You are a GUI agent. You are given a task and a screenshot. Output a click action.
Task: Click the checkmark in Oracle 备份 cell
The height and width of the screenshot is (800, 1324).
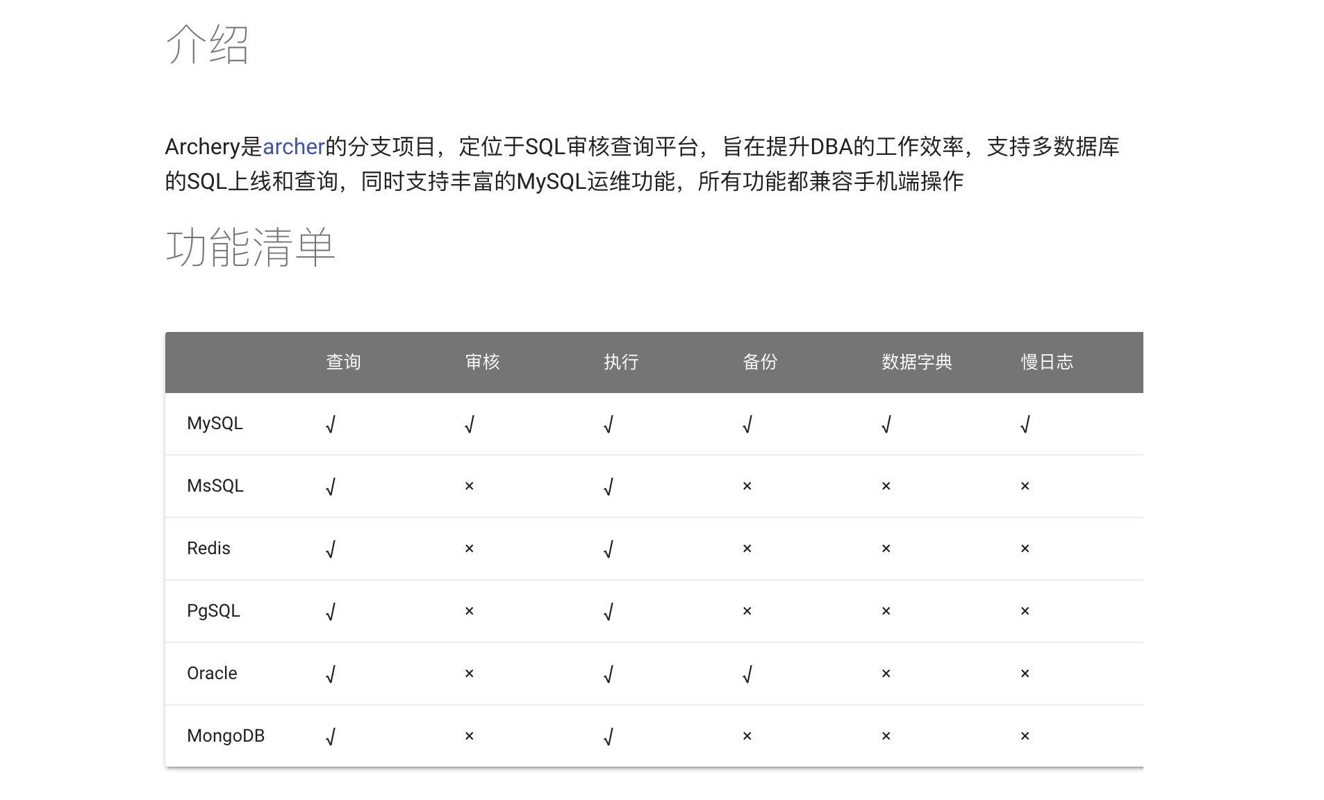747,673
